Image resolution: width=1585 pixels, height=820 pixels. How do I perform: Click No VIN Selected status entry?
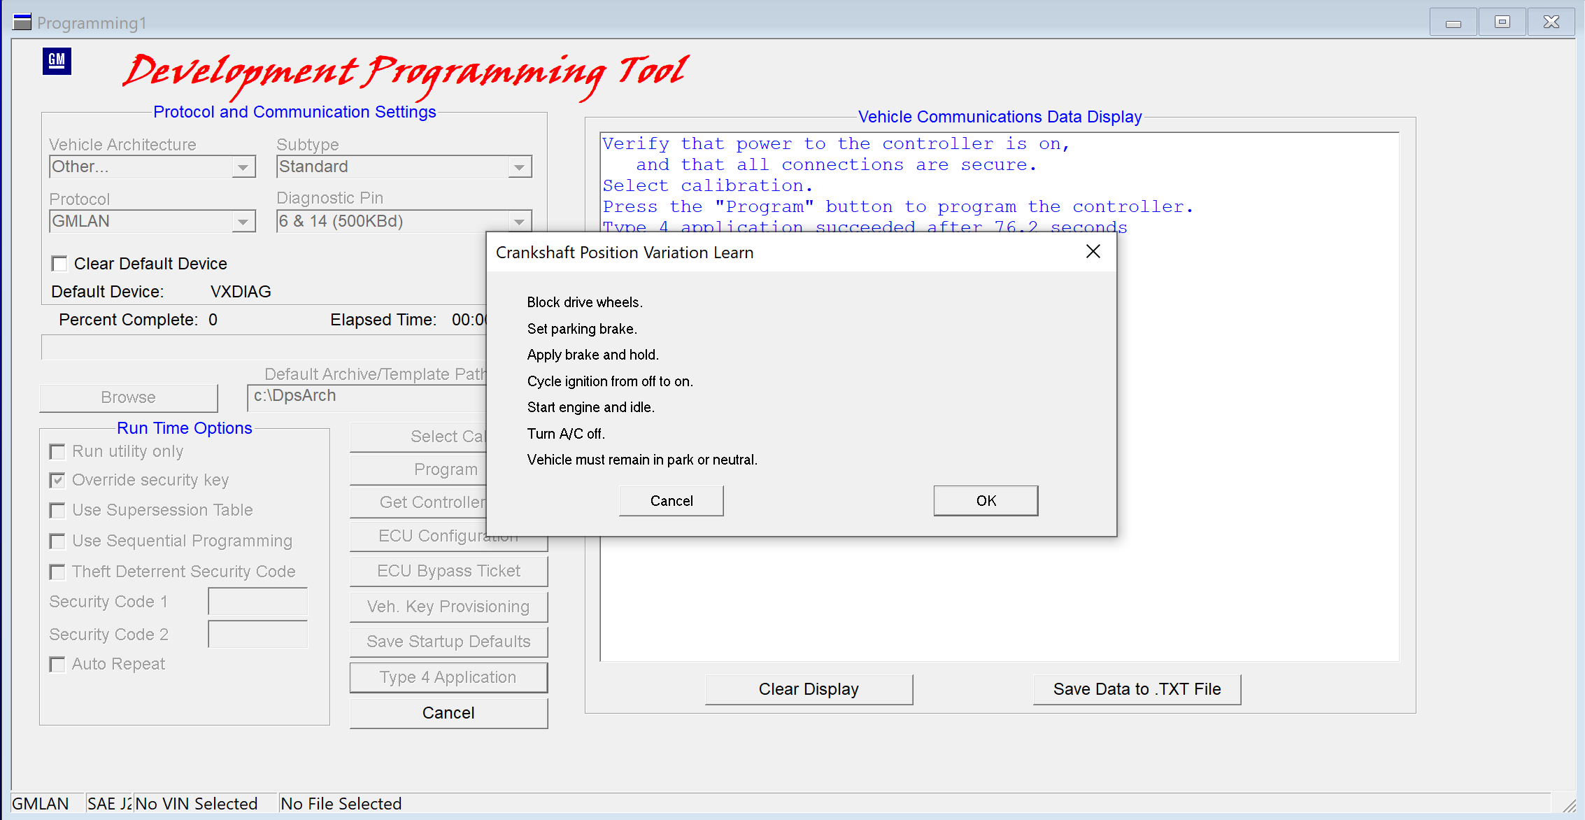click(x=197, y=804)
